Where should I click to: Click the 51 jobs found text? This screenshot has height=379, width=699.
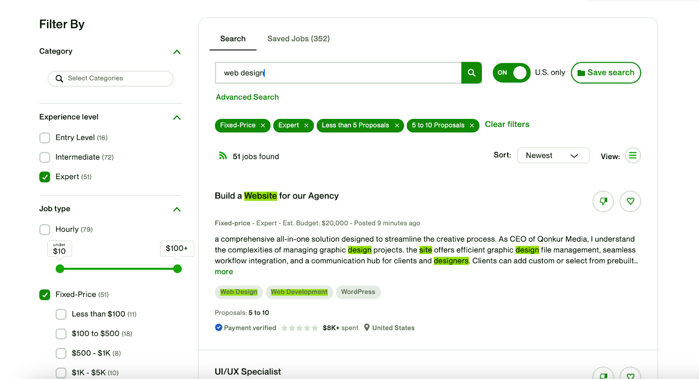tap(256, 156)
